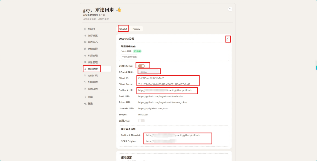Switch to the OAuth2 tab

click(123, 29)
